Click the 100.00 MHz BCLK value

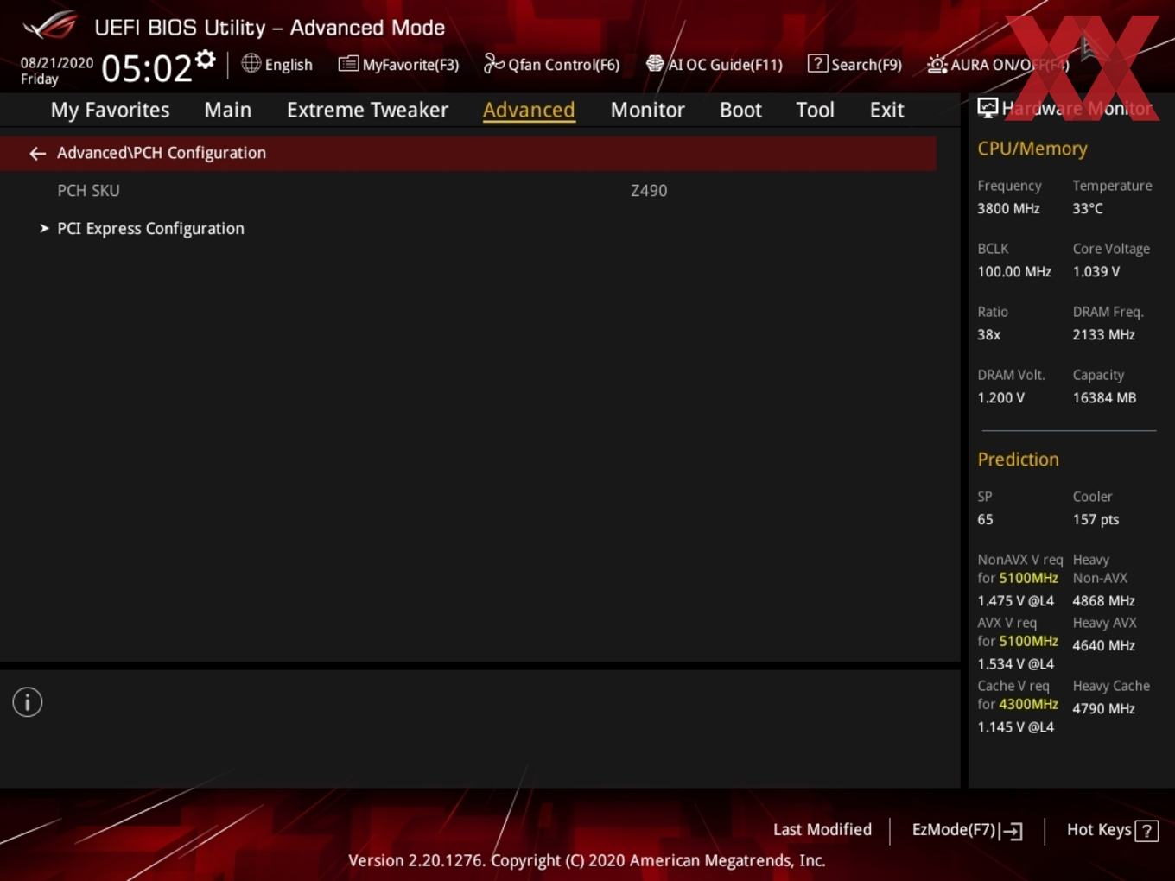[x=1014, y=271]
